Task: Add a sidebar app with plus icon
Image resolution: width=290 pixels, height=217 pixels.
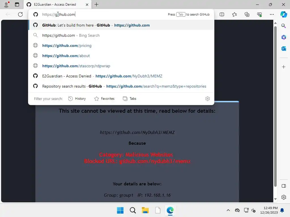Action: (x=283, y=67)
